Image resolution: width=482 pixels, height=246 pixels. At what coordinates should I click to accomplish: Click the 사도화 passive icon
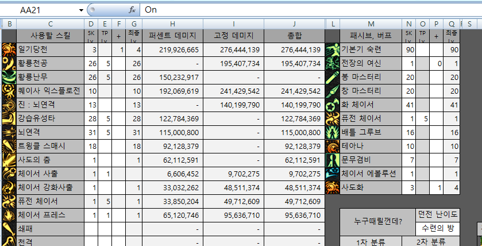coord(333,187)
